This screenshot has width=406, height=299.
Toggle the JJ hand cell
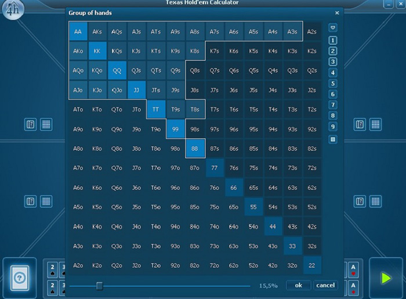click(136, 90)
